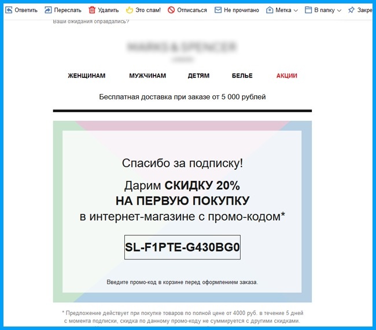Open the ЖЕНЩИНАМ section
The width and height of the screenshot is (376, 330).
pos(87,76)
